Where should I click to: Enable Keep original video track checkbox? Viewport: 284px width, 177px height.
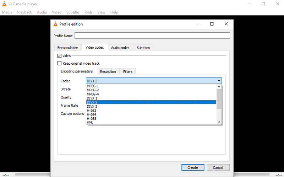point(60,63)
